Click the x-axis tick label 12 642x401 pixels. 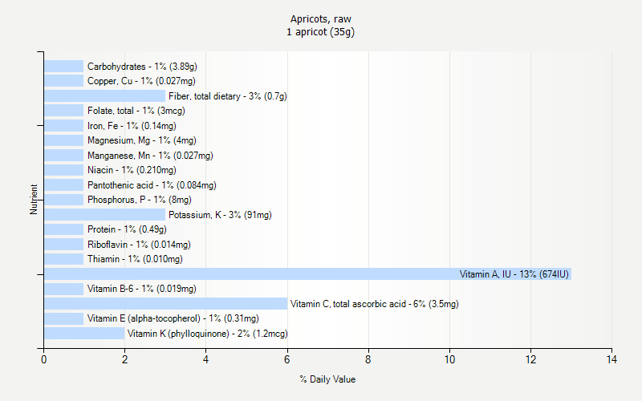tap(530, 359)
